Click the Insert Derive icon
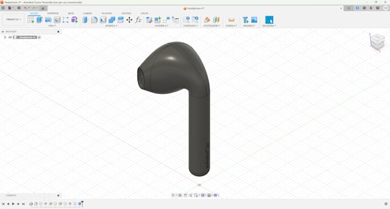The height and width of the screenshot is (209, 390). pos(245,20)
